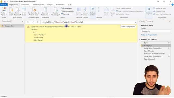Switch to the Página Inicial tab
Screen dimensions: 174x98
tap(13, 5)
